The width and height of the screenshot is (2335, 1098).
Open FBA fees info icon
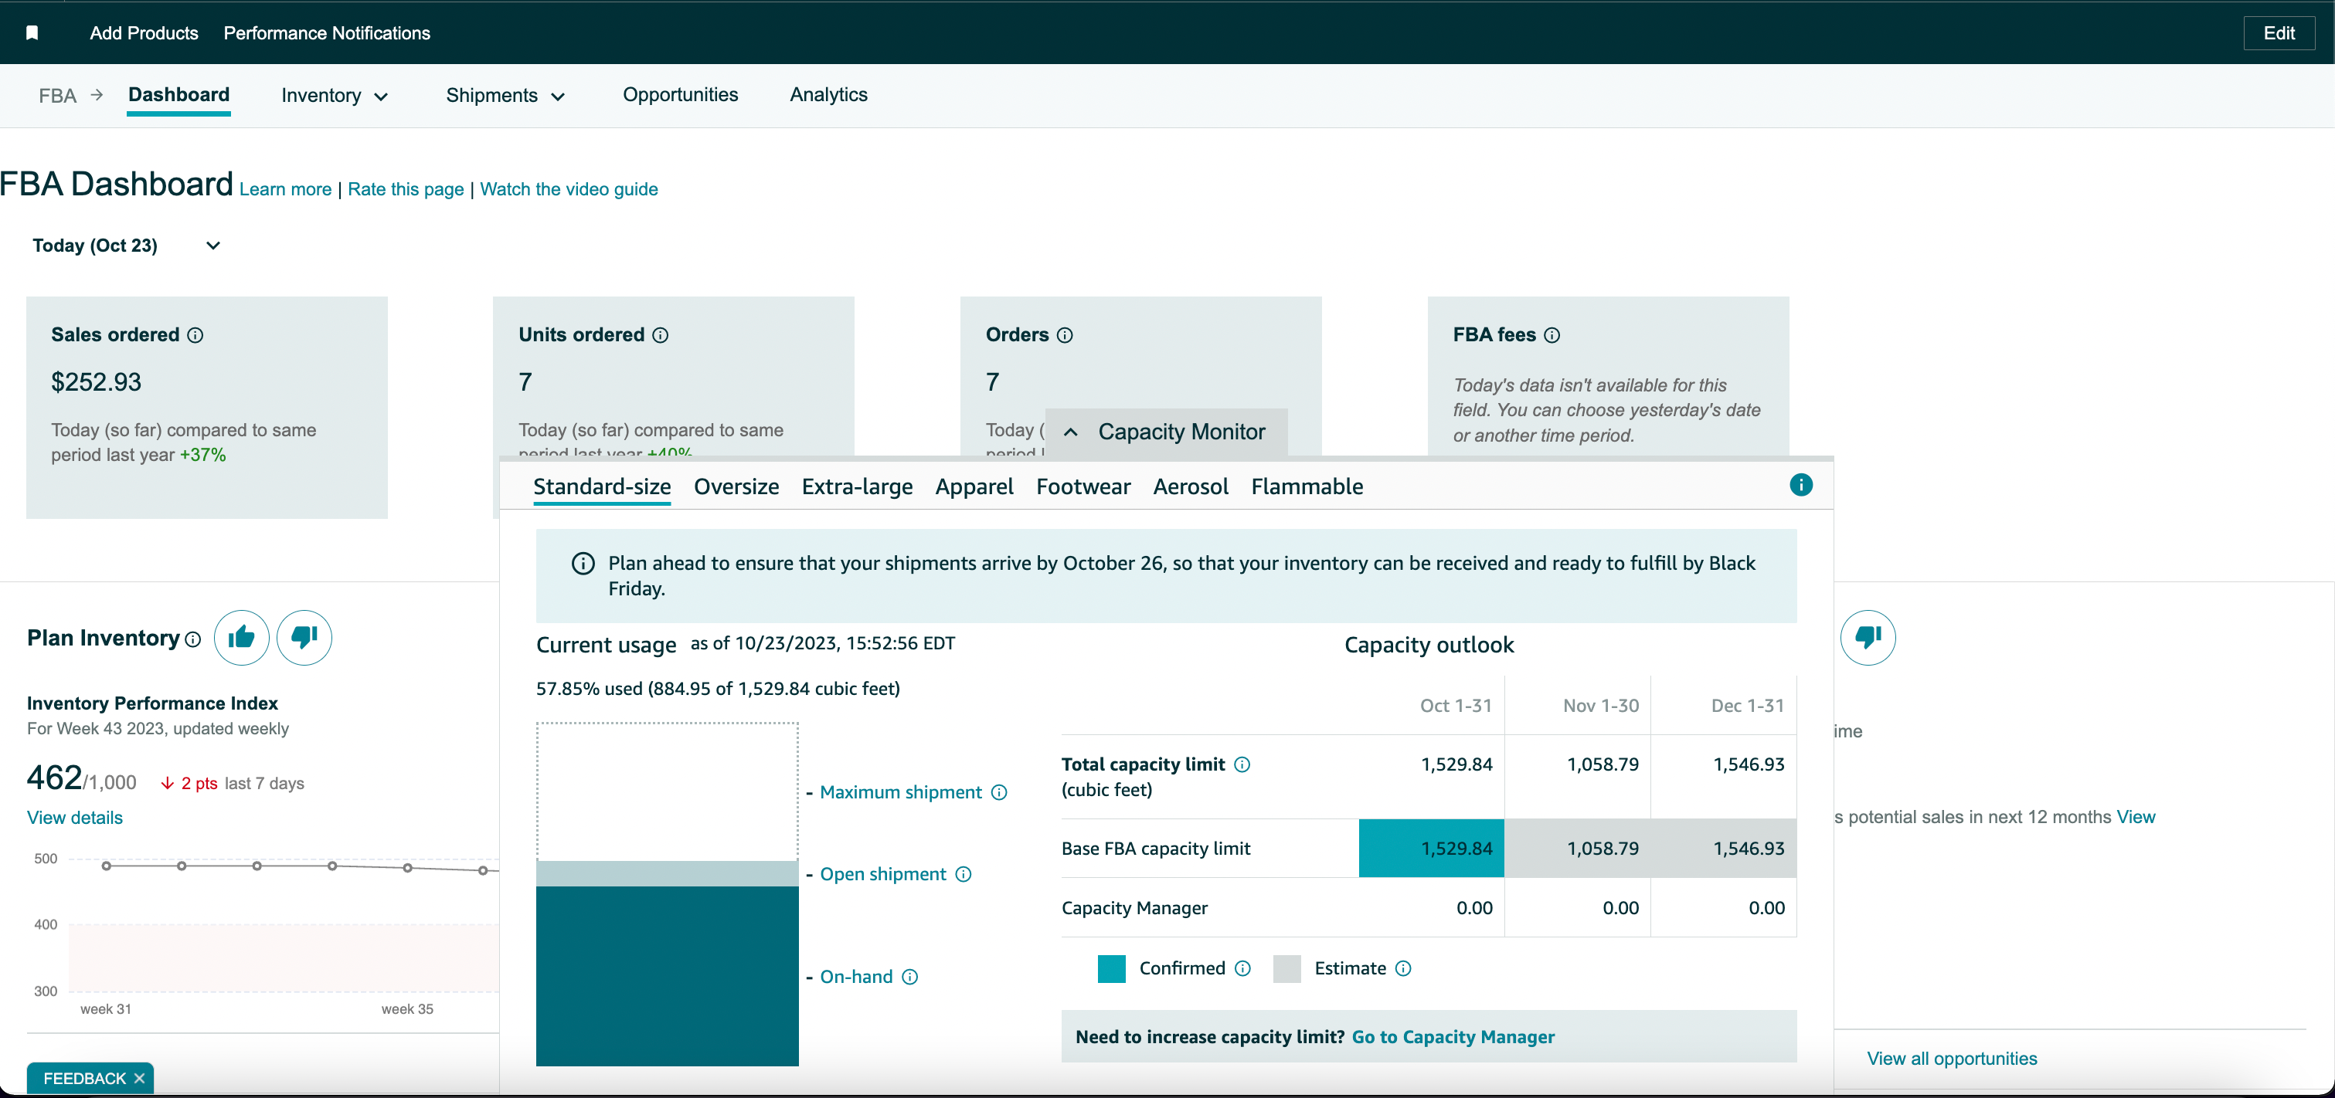[1552, 335]
